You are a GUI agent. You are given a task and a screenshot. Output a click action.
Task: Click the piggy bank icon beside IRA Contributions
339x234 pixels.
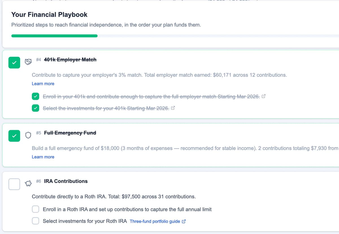[x=28, y=183]
